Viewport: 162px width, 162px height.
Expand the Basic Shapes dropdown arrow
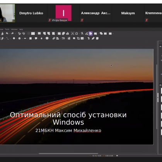17,38
